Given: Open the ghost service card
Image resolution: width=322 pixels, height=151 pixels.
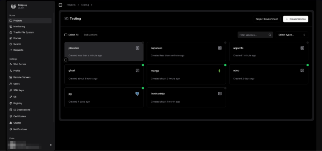Looking at the screenshot, I should point(104,75).
